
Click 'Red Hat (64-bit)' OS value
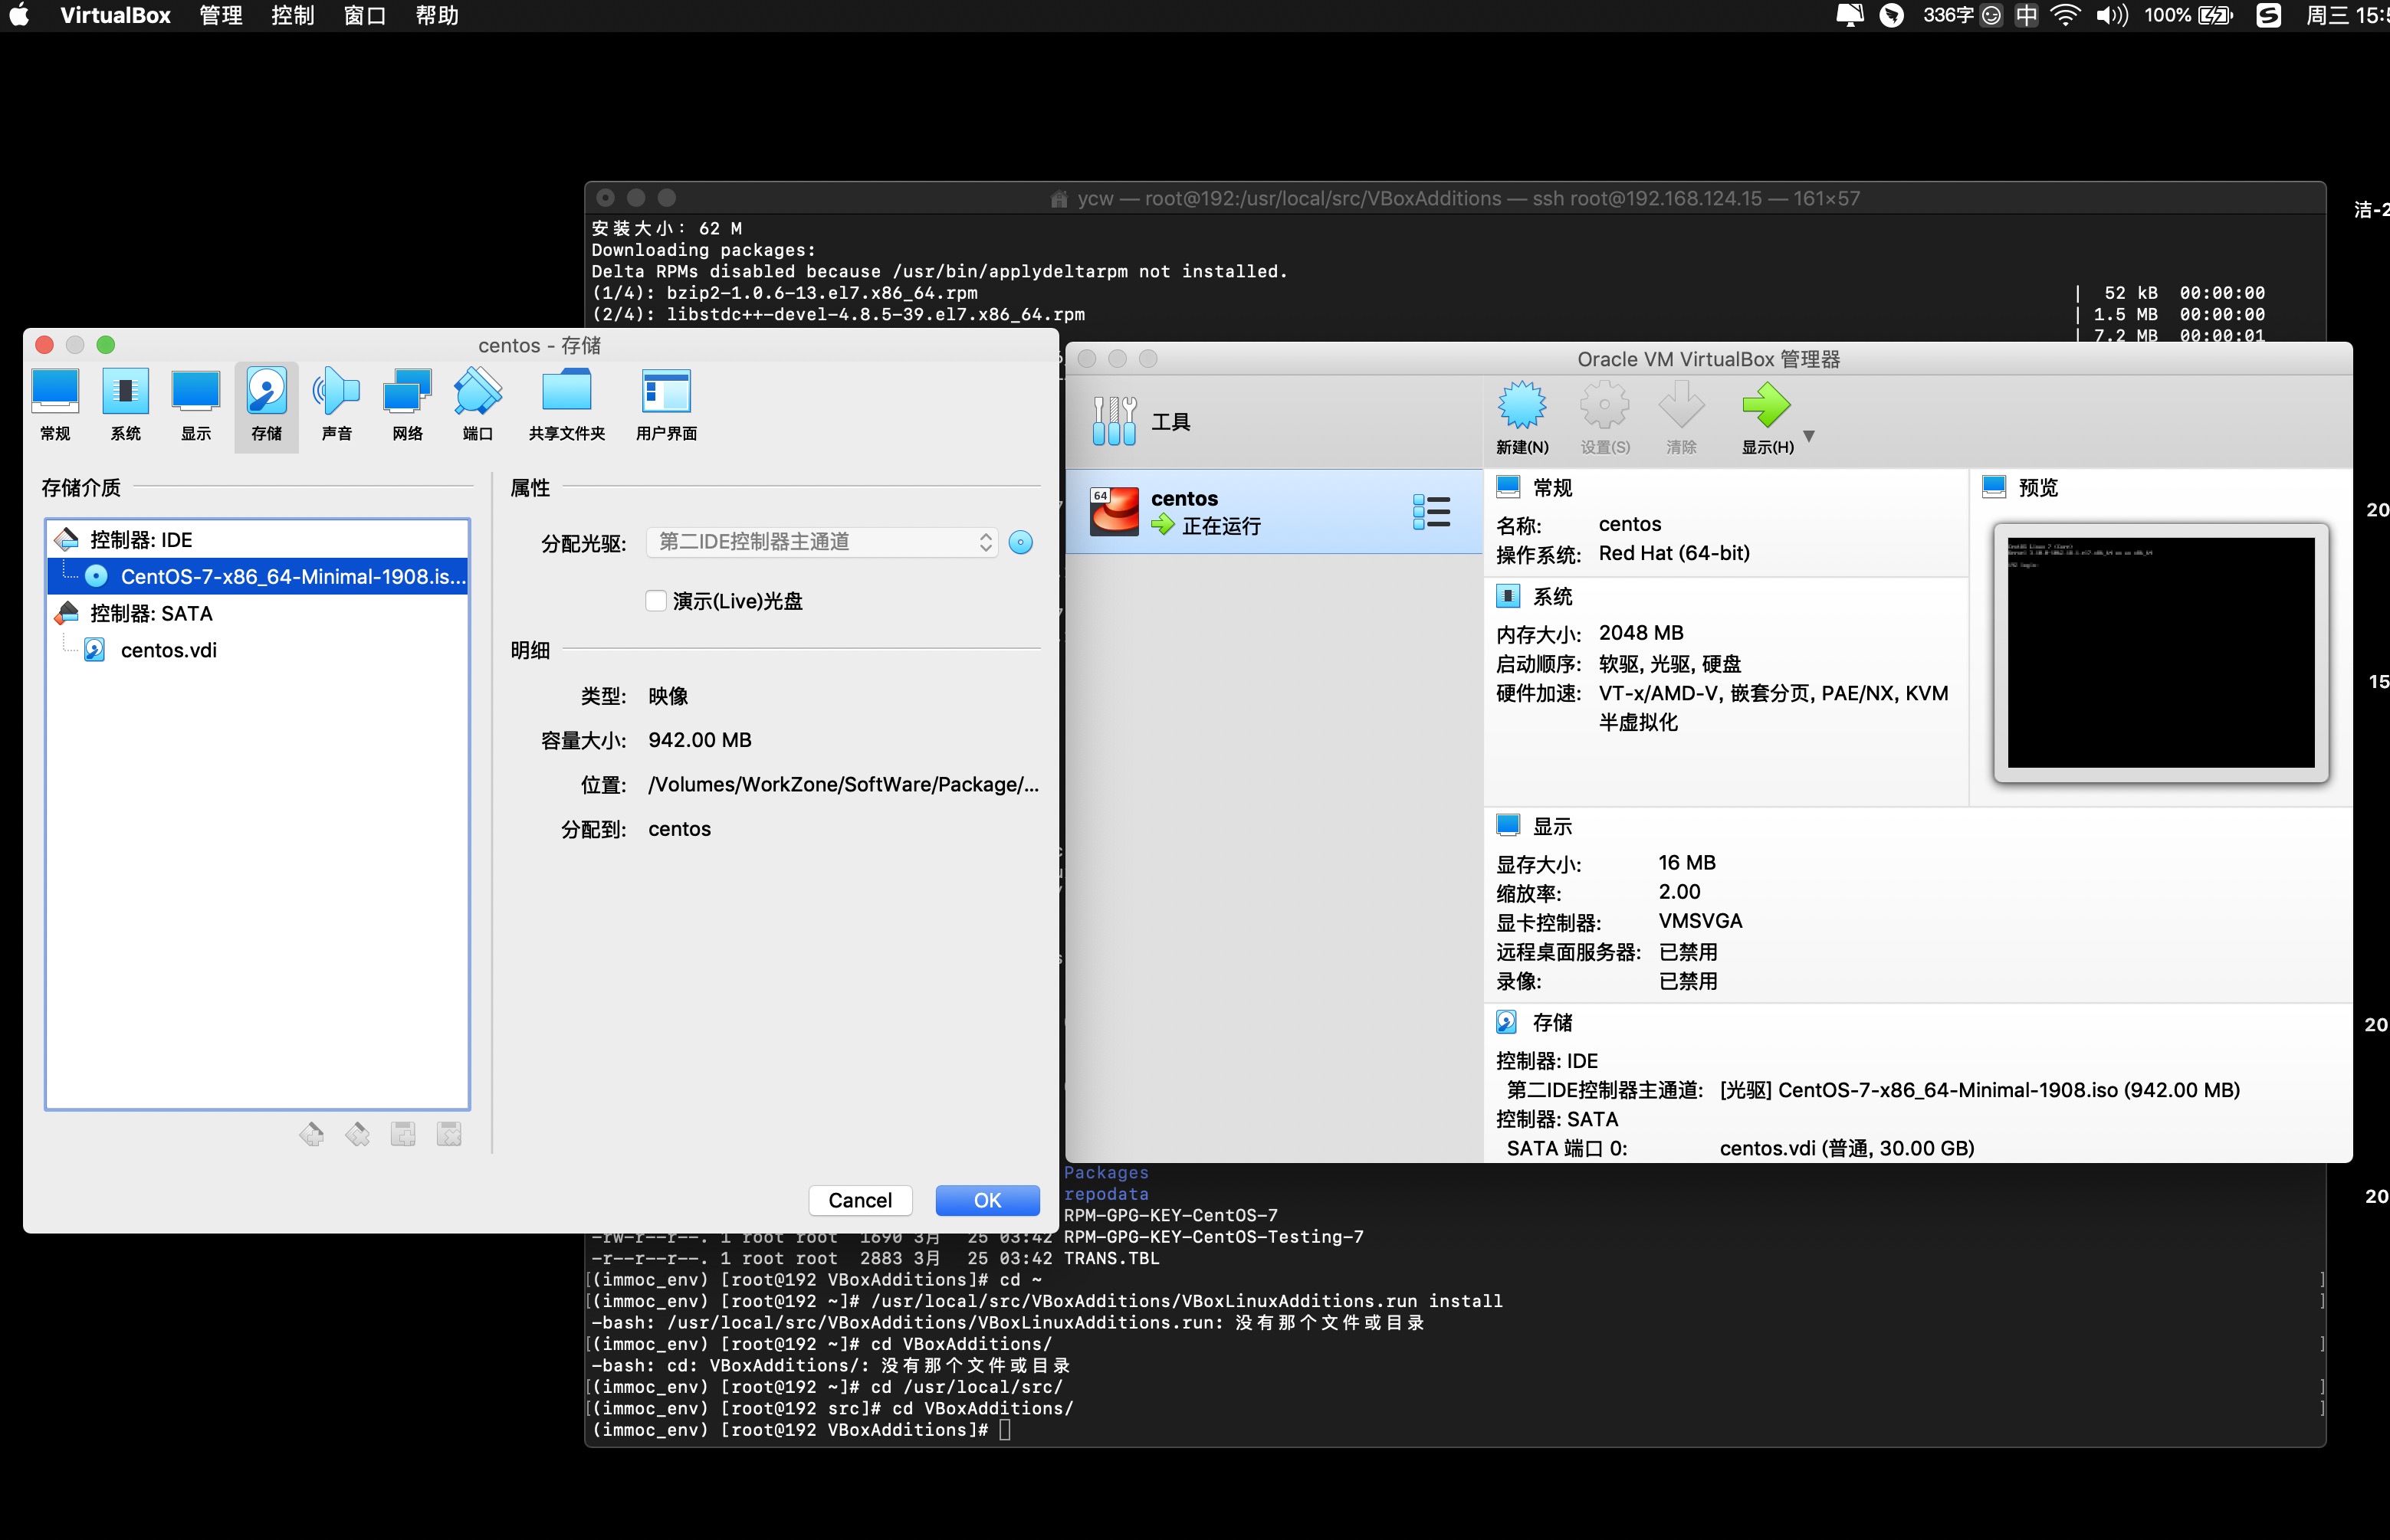tap(1674, 553)
